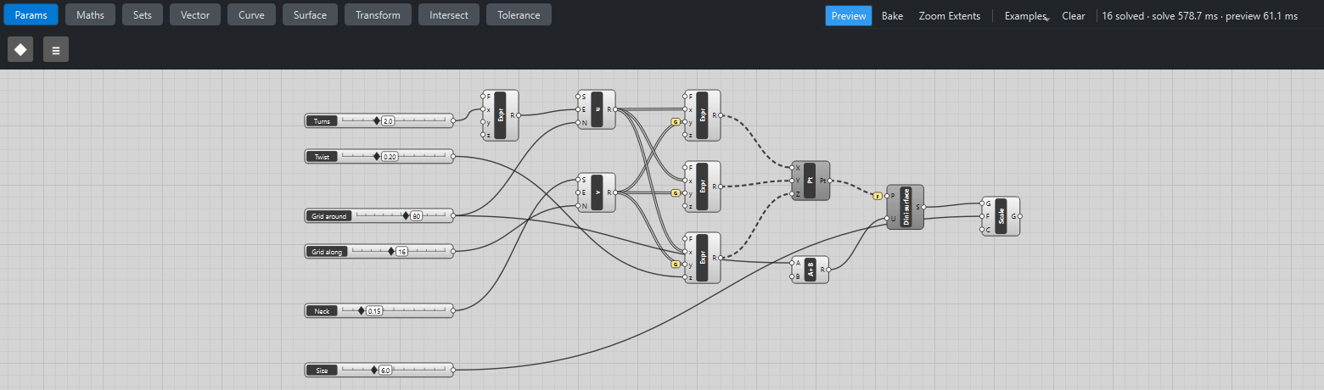Image resolution: width=1324 pixels, height=390 pixels.
Task: Select the Grid along slider handle
Action: 391,251
